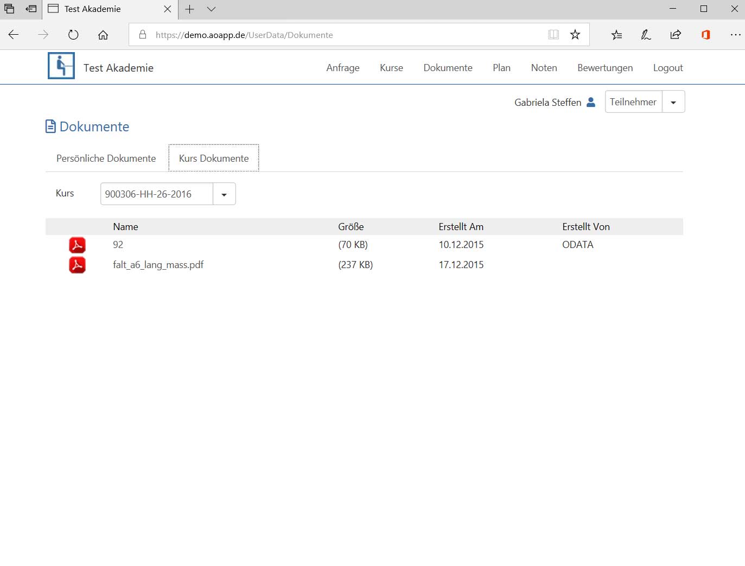Open the Kurse menu item
The height and width of the screenshot is (566, 745).
391,68
